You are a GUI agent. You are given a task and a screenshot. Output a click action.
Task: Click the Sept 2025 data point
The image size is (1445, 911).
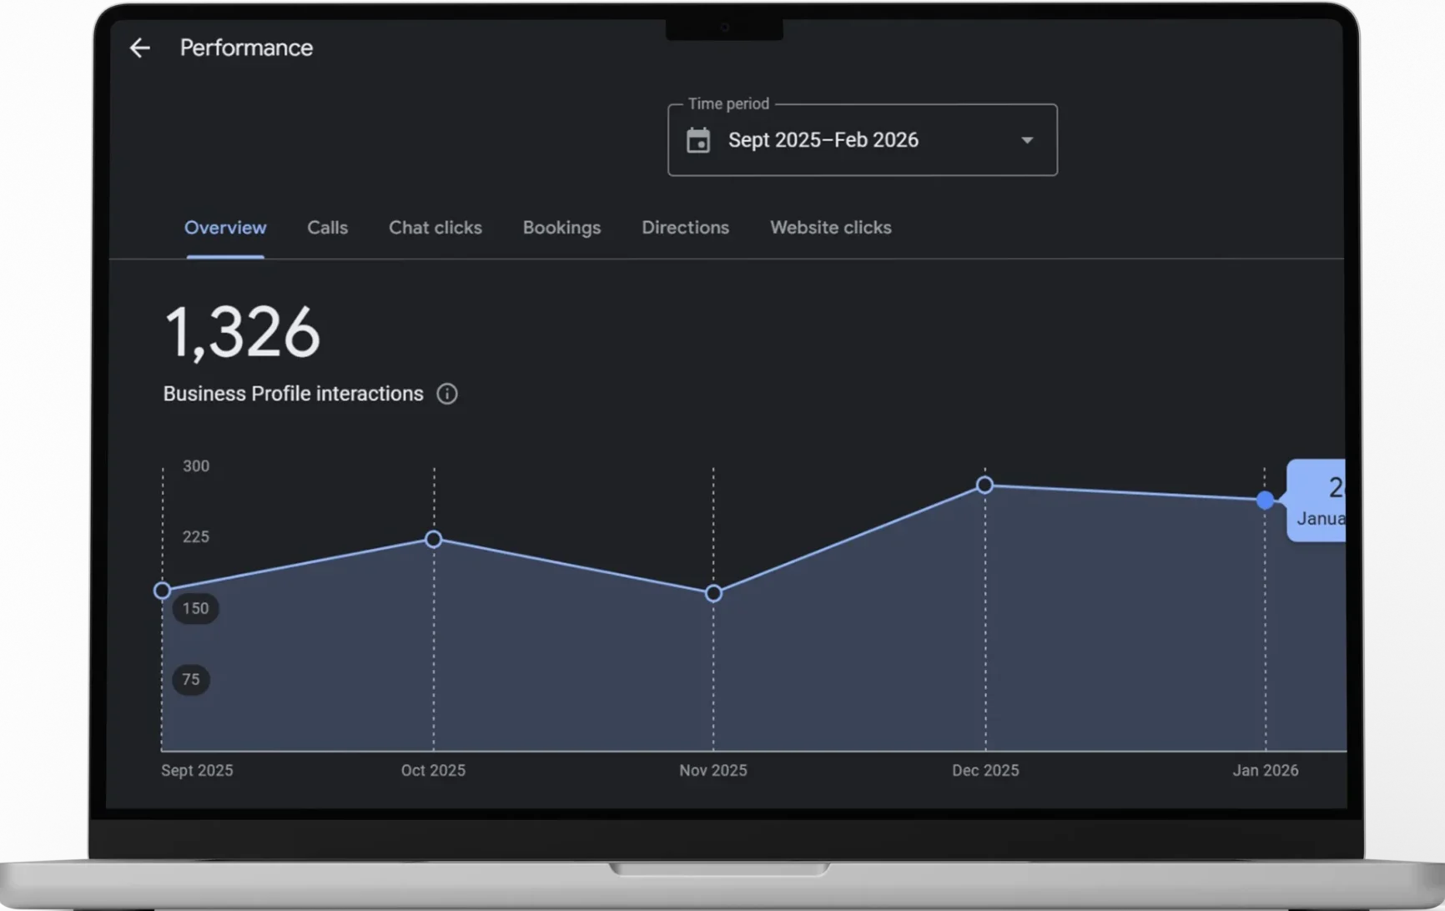[163, 591]
